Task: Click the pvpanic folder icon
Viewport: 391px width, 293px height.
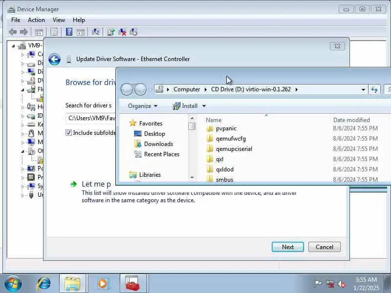Action: pyautogui.click(x=210, y=128)
